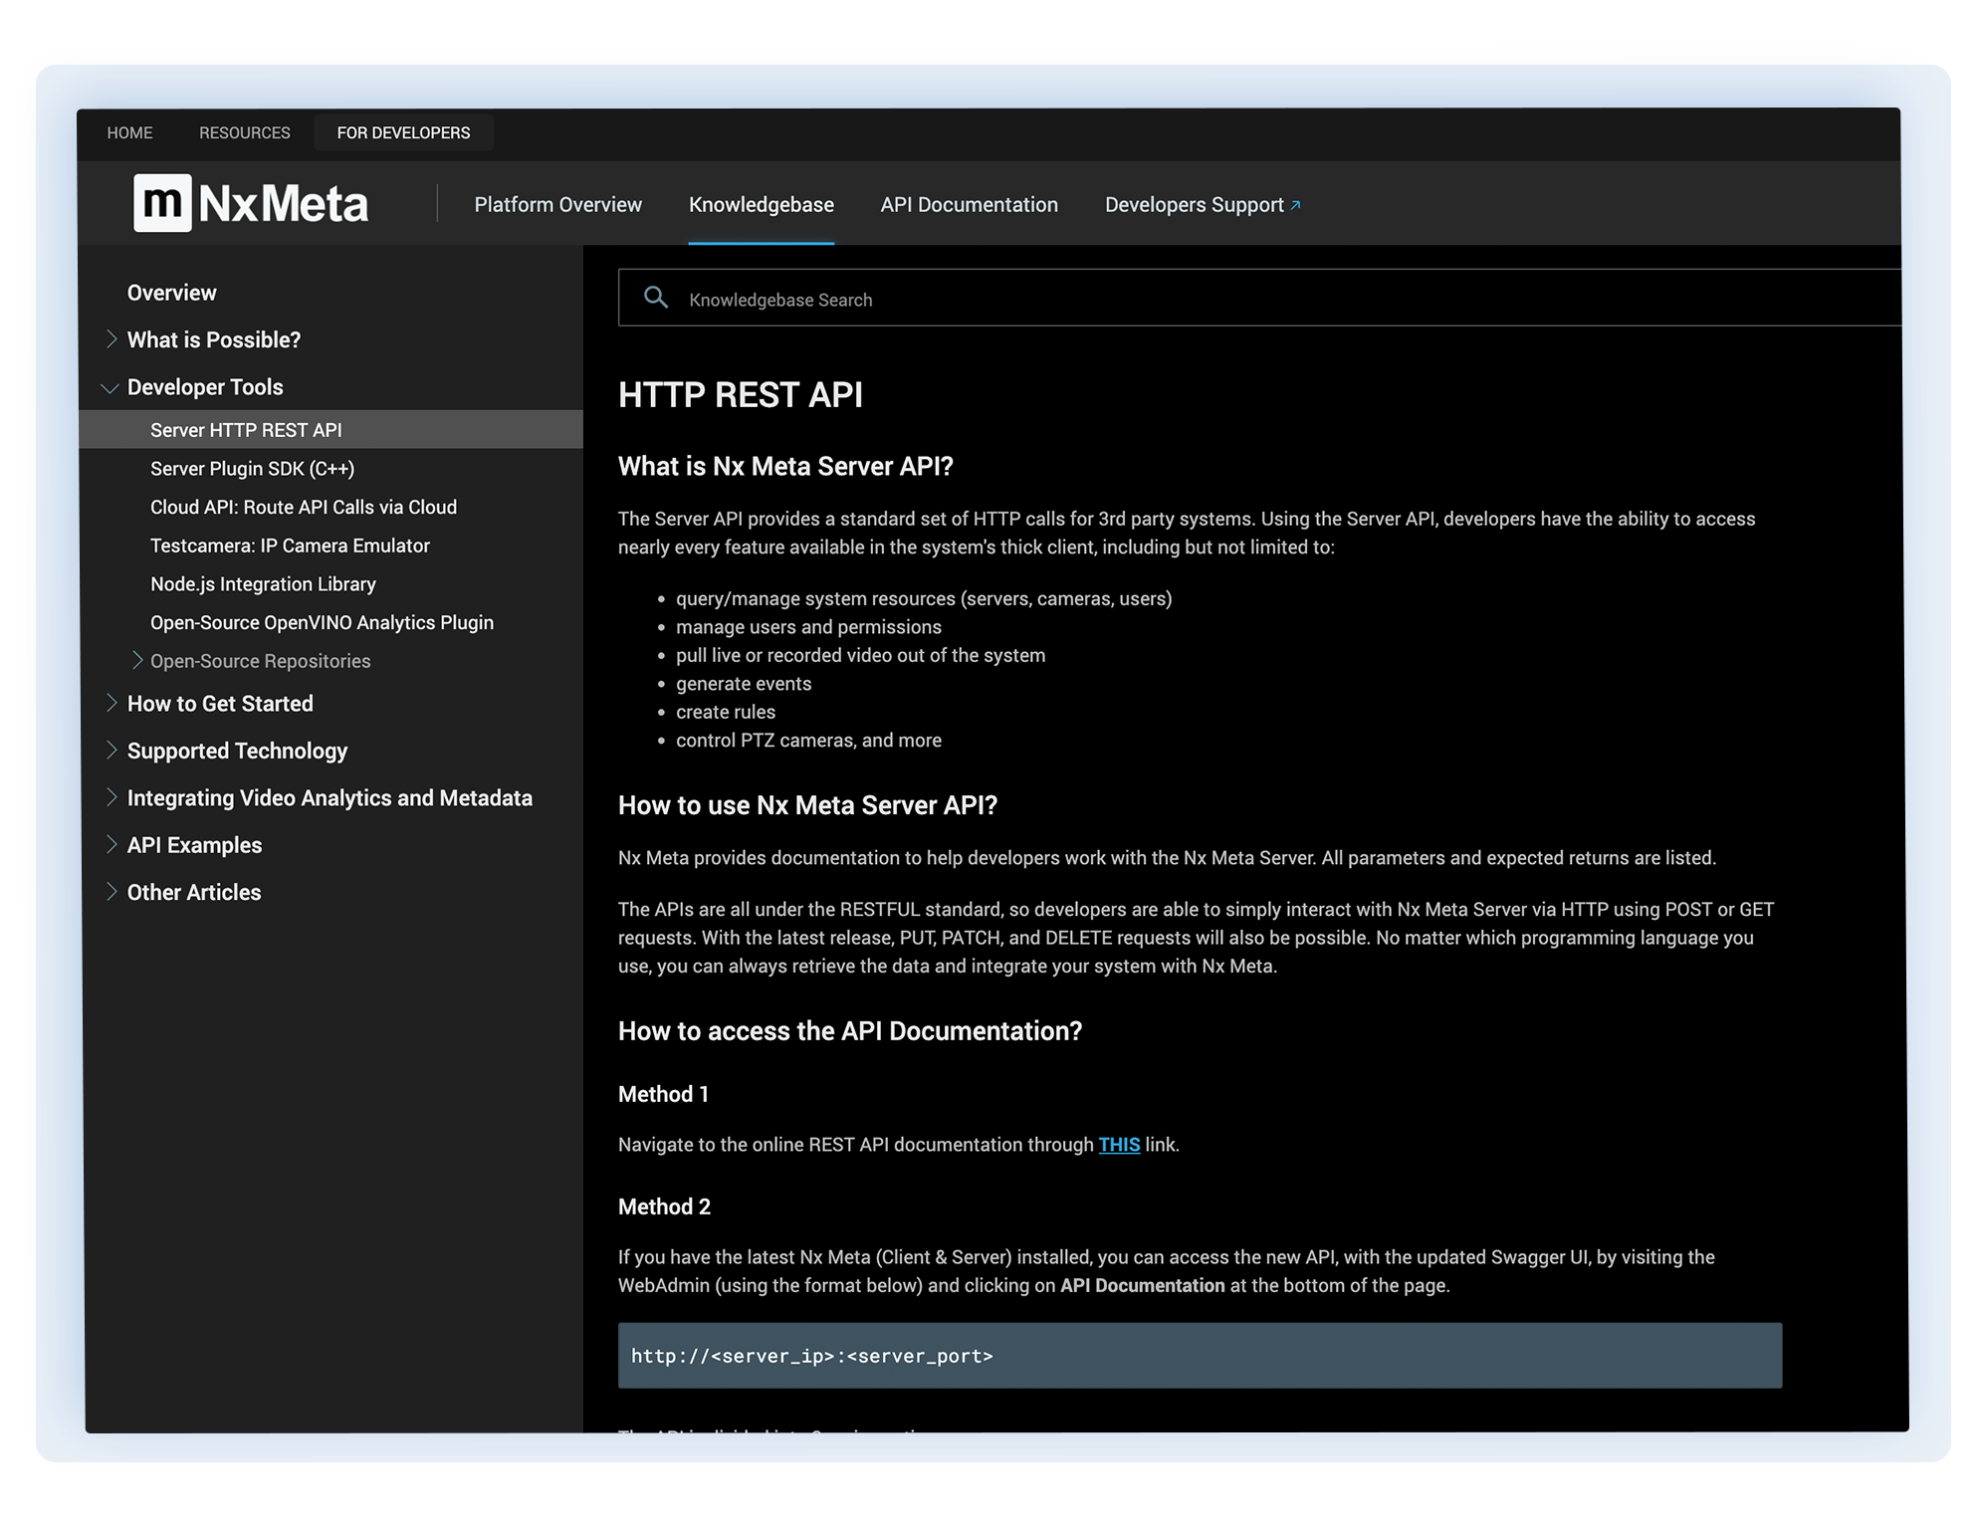
Task: Toggle the Supported Technology section
Action: click(237, 749)
